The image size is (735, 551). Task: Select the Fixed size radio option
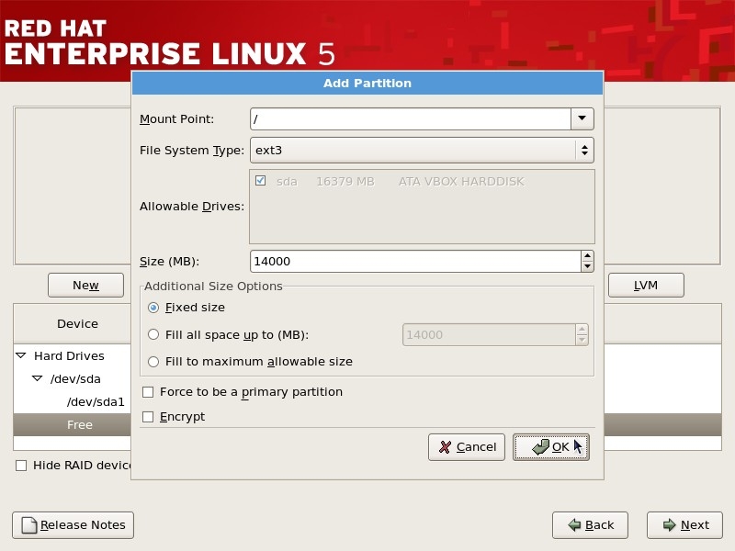[x=153, y=308]
